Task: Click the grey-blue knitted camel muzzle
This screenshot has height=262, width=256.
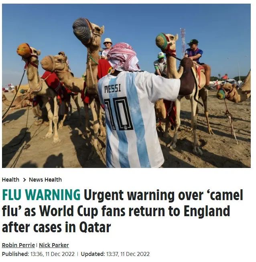Action: (82, 31)
